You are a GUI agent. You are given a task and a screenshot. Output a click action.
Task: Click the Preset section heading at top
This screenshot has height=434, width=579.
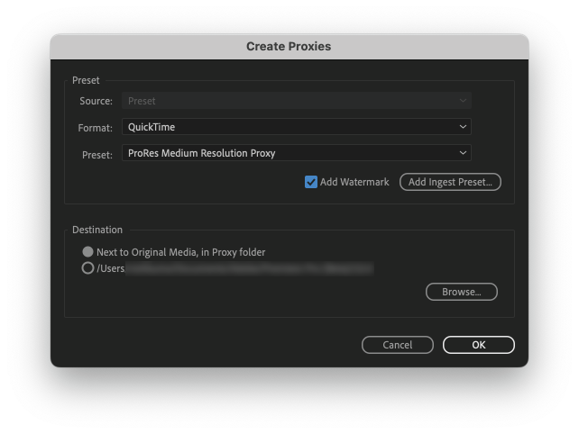(86, 80)
